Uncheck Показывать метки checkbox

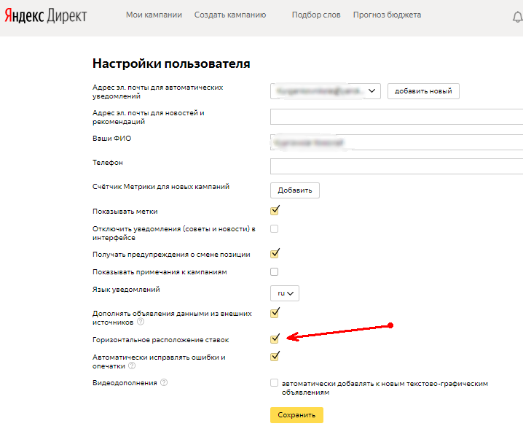tap(274, 211)
